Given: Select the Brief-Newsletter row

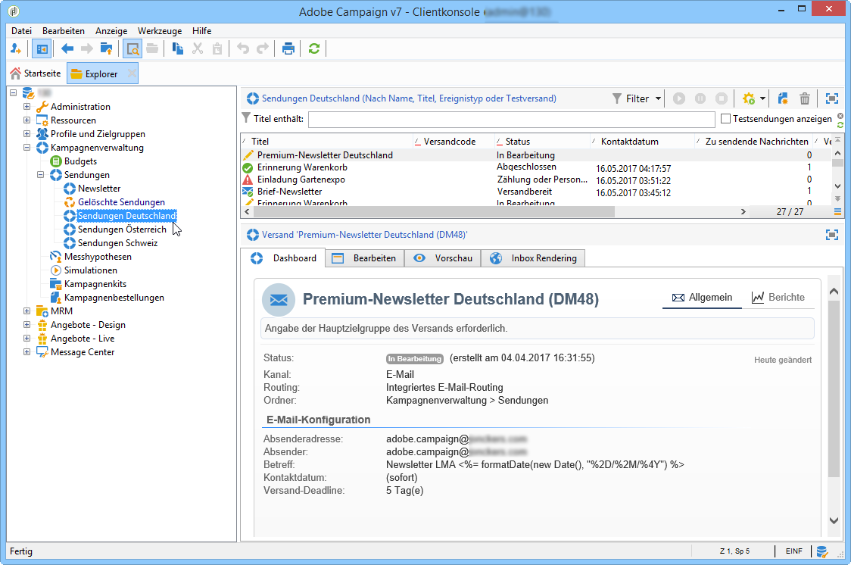Looking at the screenshot, I should click(x=535, y=192).
